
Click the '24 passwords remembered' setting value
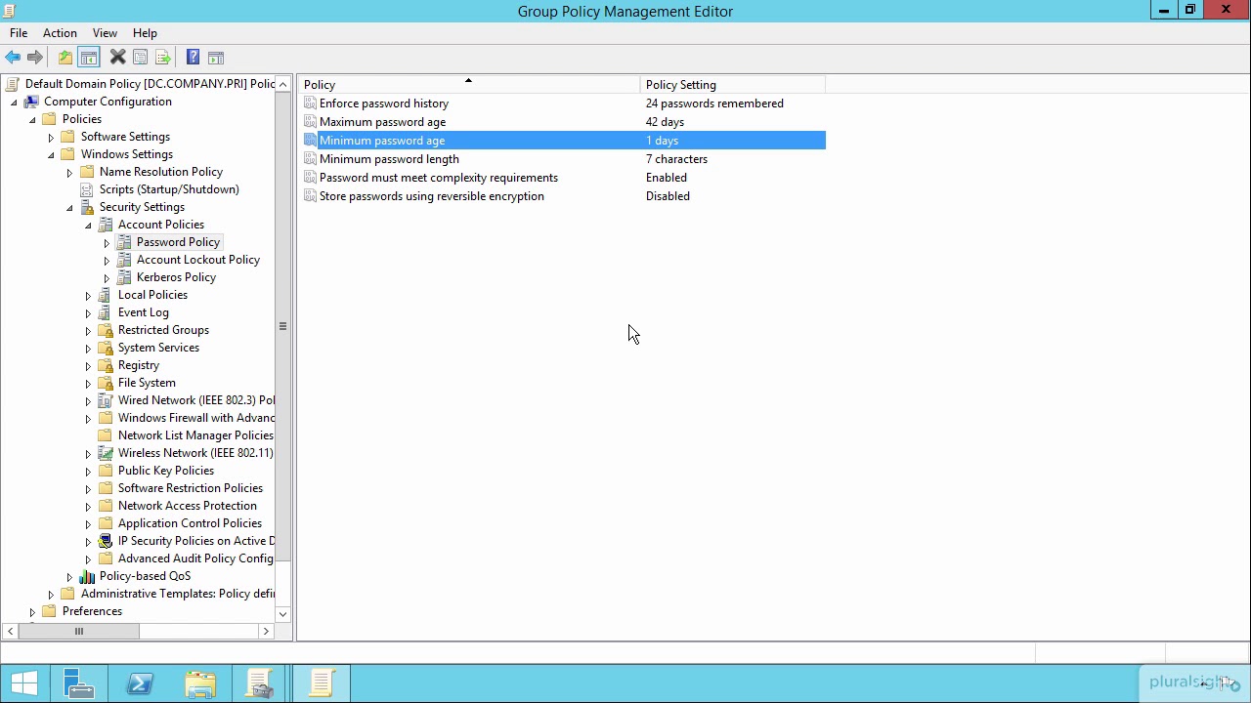point(714,103)
